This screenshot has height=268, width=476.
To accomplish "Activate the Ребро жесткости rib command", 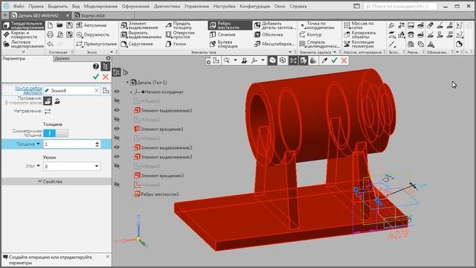I will 230,25.
